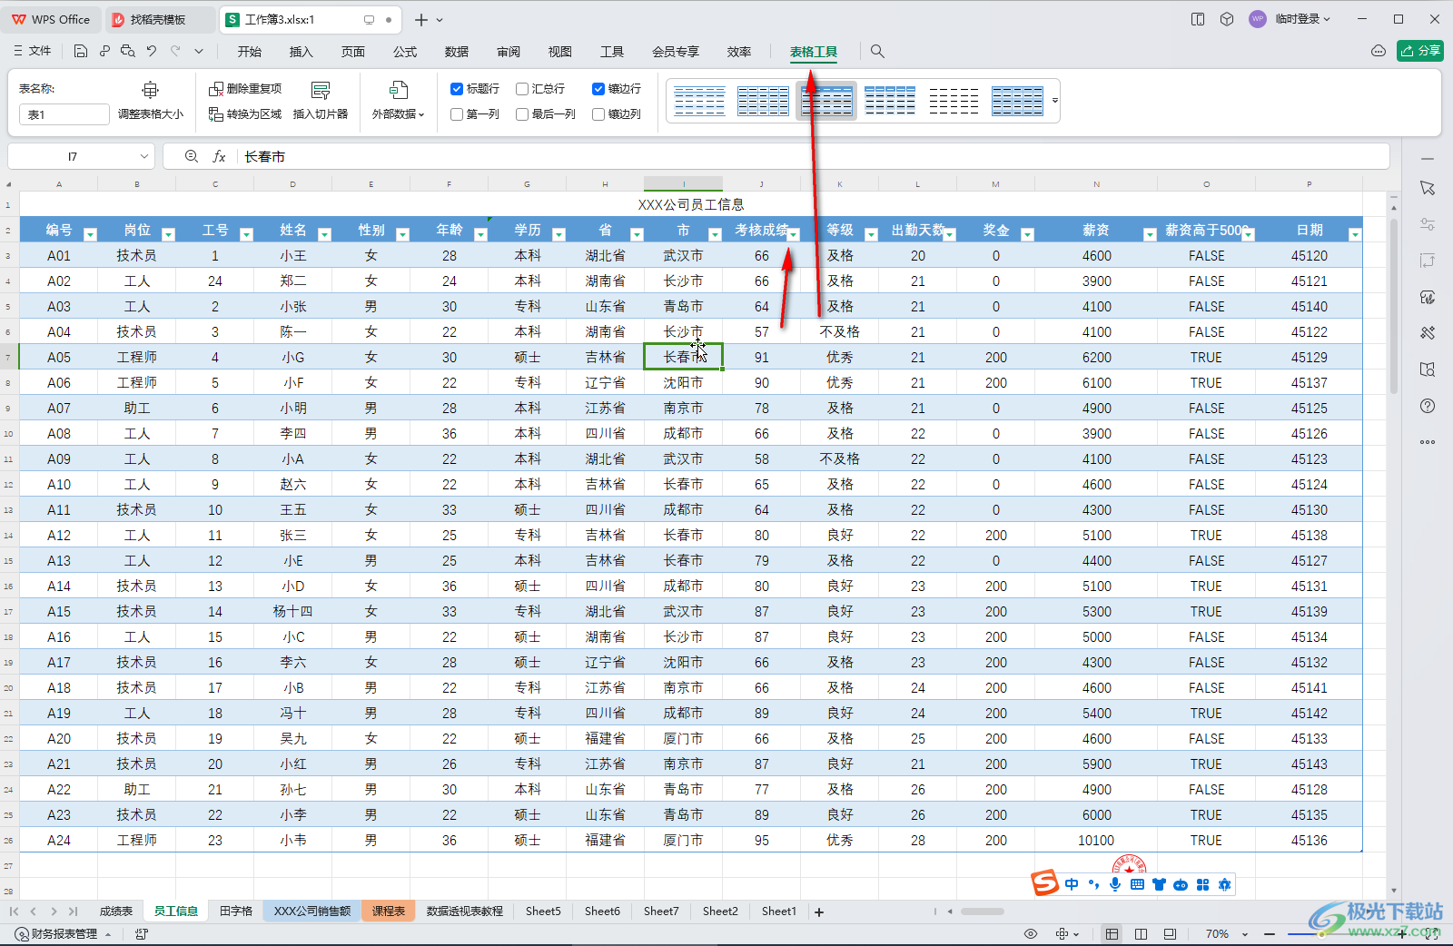Select the first blue striped table style
Viewport: 1453px width, 946px height.
click(x=699, y=101)
